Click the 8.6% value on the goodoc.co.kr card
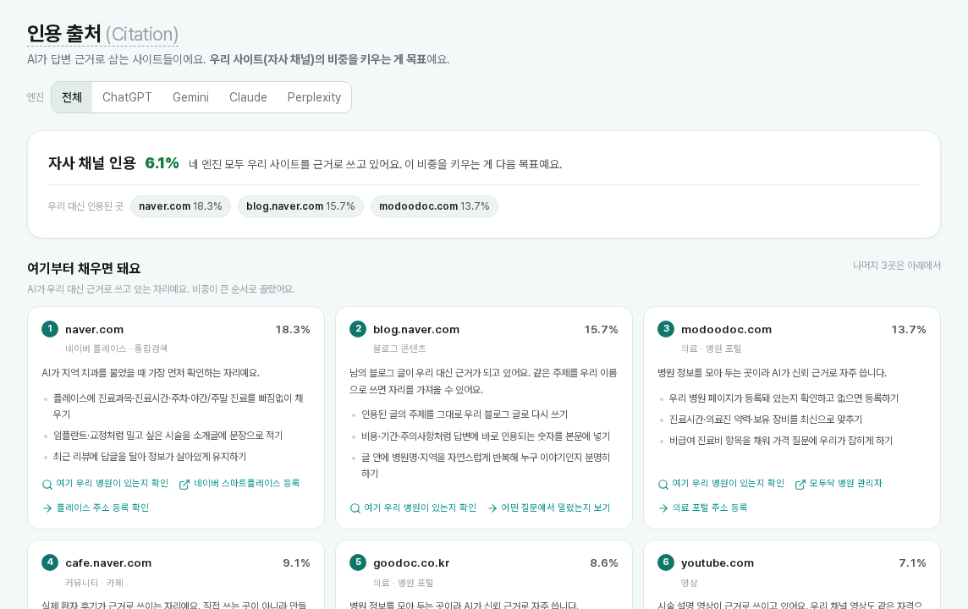Image resolution: width=968 pixels, height=609 pixels. coord(604,562)
